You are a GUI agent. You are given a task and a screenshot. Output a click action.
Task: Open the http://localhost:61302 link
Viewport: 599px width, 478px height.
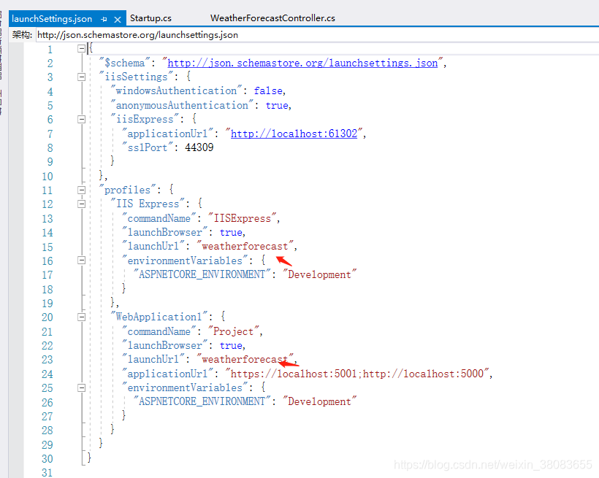tap(294, 134)
